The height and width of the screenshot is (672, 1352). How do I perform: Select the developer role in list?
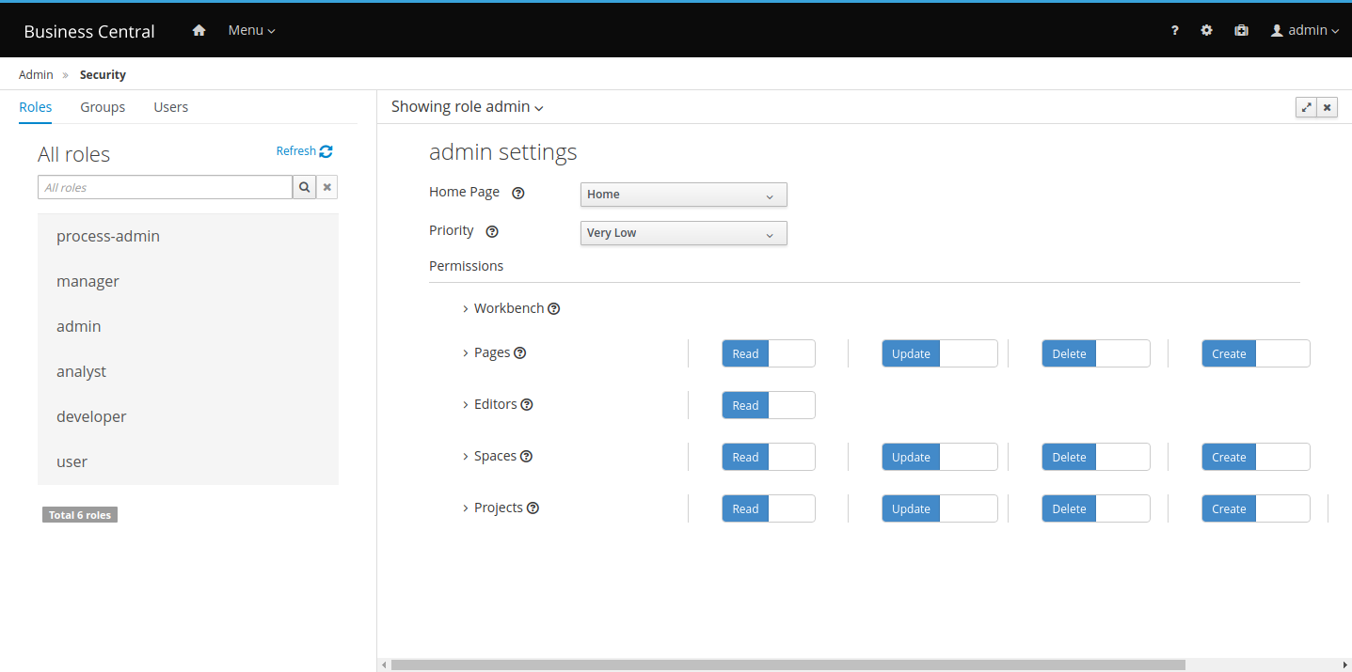[x=91, y=416]
